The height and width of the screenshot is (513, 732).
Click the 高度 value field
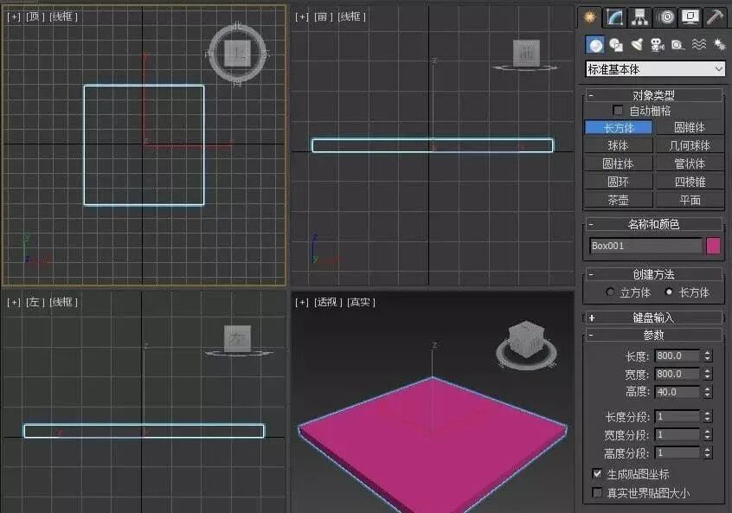(x=677, y=392)
